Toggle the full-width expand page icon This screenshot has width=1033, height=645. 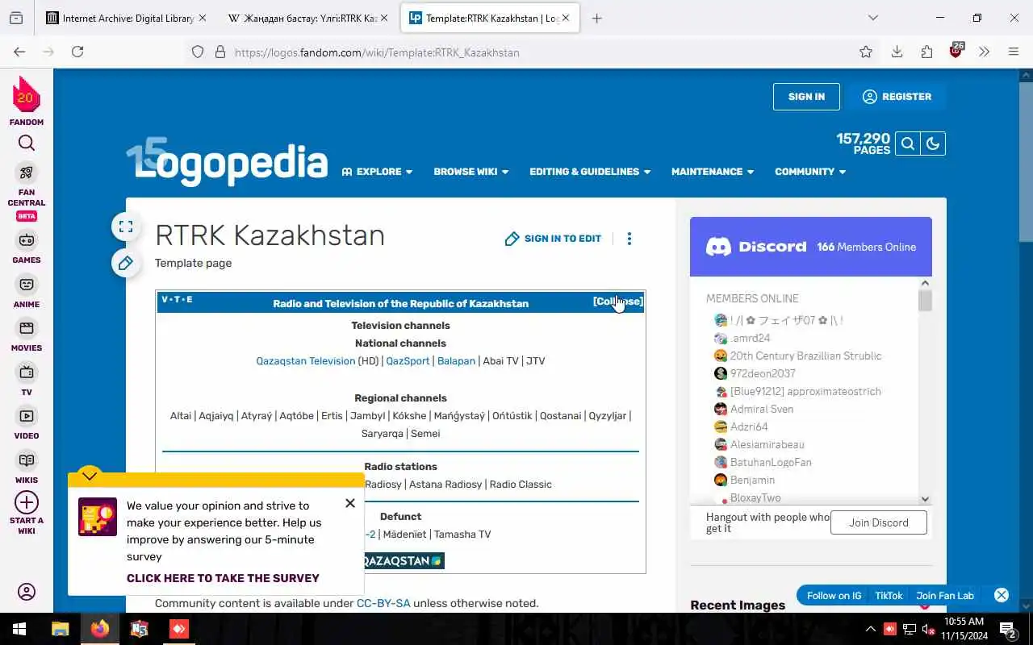pyautogui.click(x=126, y=227)
